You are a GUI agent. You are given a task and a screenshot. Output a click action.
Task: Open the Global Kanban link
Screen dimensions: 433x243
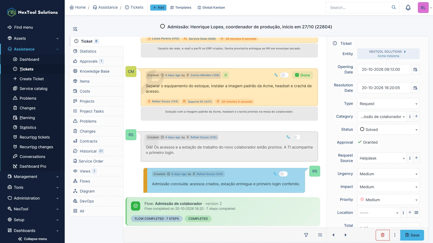point(211,8)
